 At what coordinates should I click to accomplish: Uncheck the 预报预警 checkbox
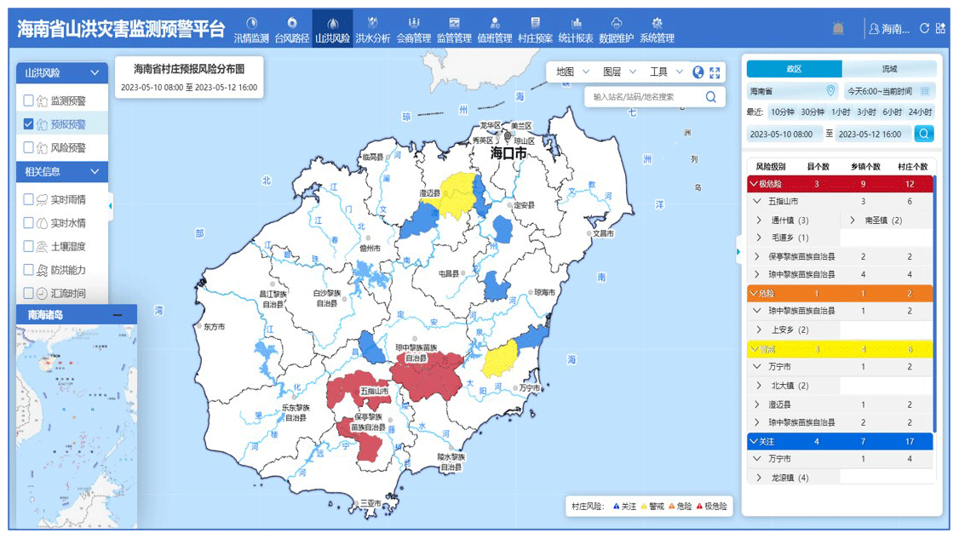[29, 124]
